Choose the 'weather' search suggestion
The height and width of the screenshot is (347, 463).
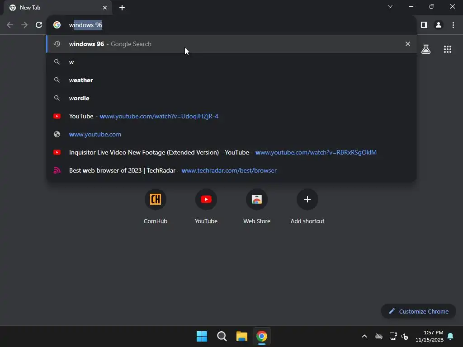point(231,80)
